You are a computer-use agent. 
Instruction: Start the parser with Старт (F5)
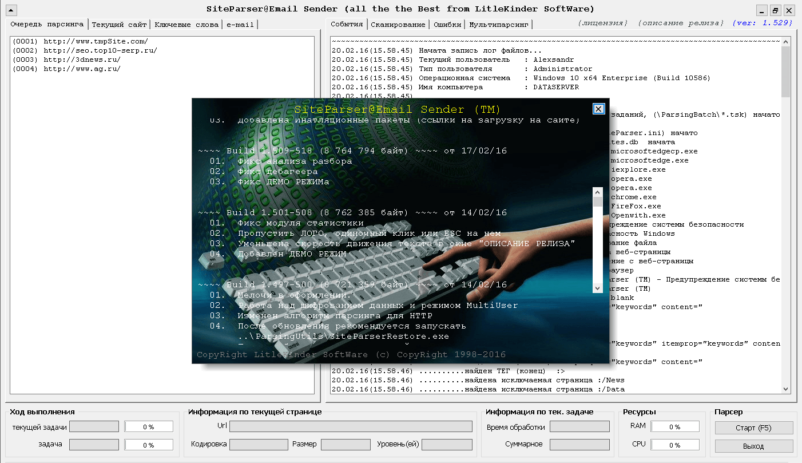pos(754,428)
